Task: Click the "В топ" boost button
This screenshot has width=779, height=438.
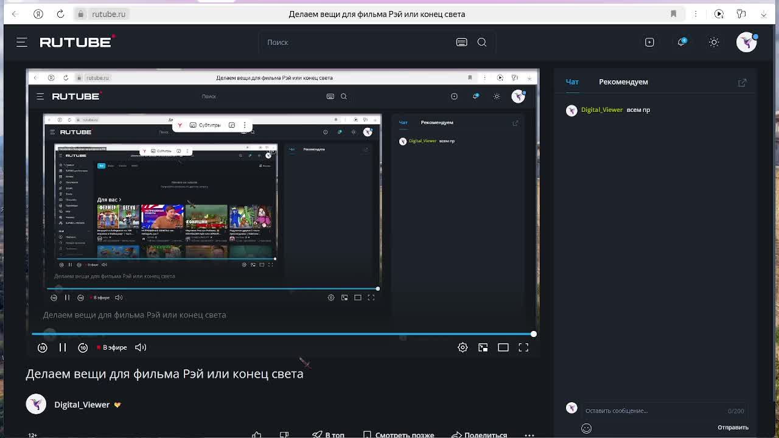Action: (328, 434)
